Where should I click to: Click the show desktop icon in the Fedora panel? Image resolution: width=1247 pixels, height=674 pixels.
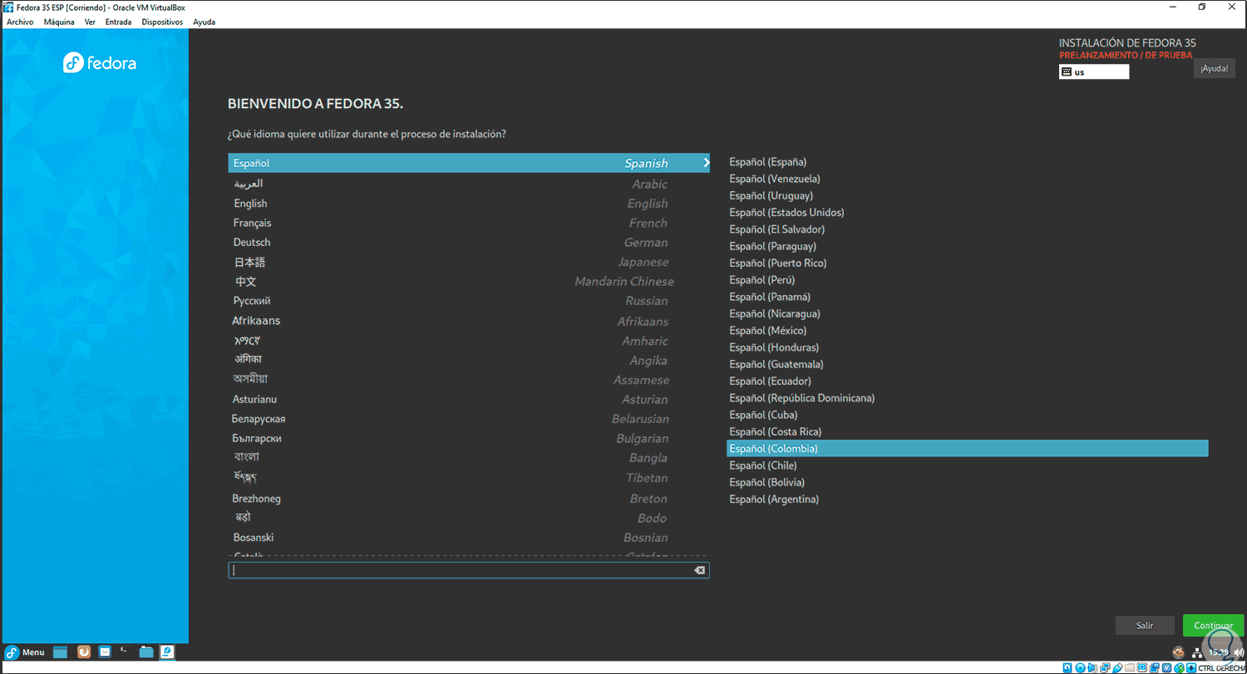tap(60, 652)
